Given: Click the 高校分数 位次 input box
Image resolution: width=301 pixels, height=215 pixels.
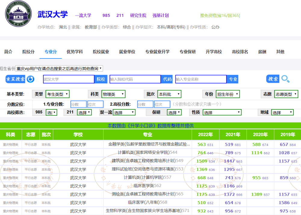Looking at the screenshot, I should click(x=162, y=104).
